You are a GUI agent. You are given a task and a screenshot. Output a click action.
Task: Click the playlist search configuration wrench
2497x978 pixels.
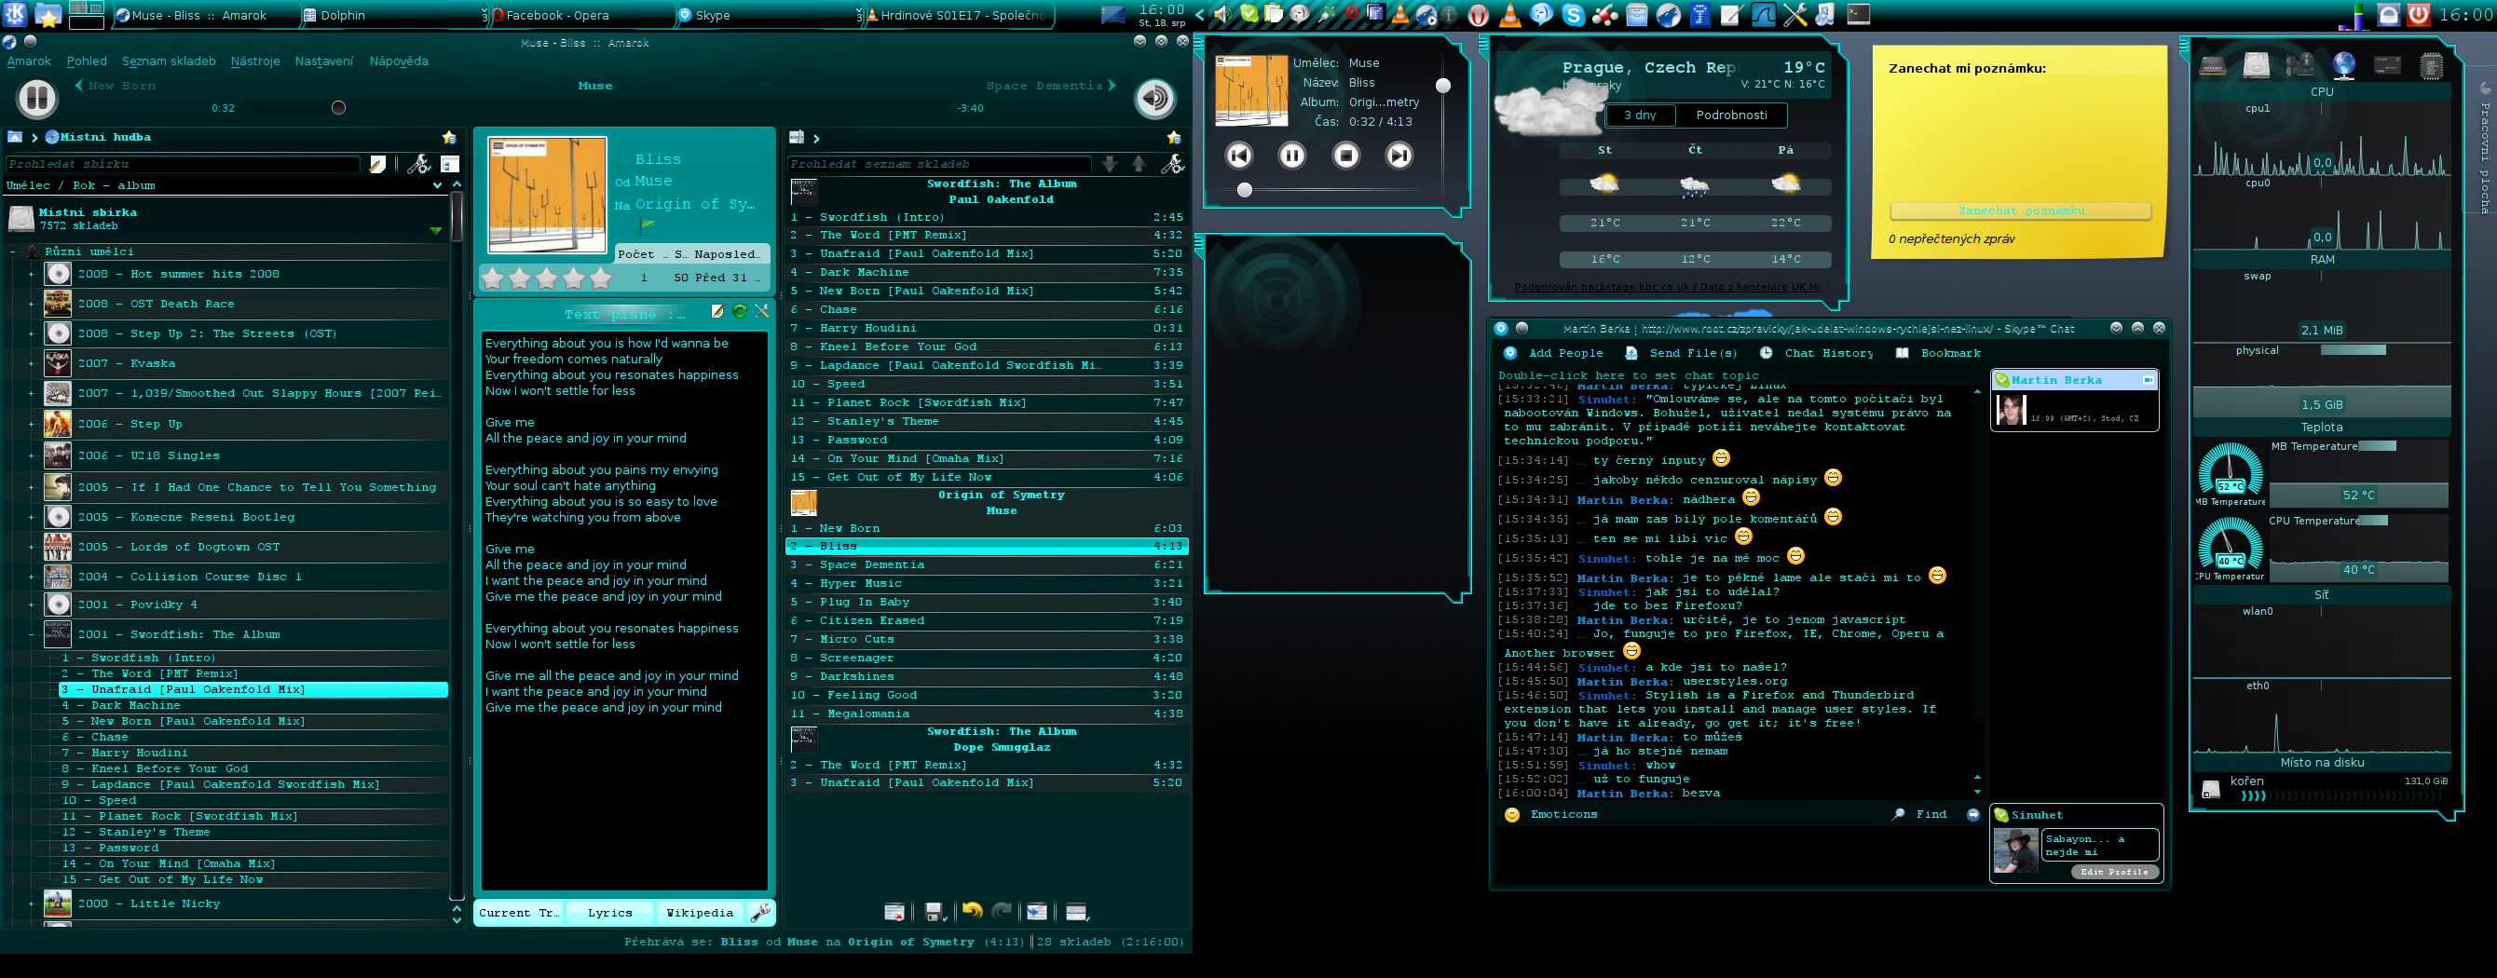(x=1173, y=164)
